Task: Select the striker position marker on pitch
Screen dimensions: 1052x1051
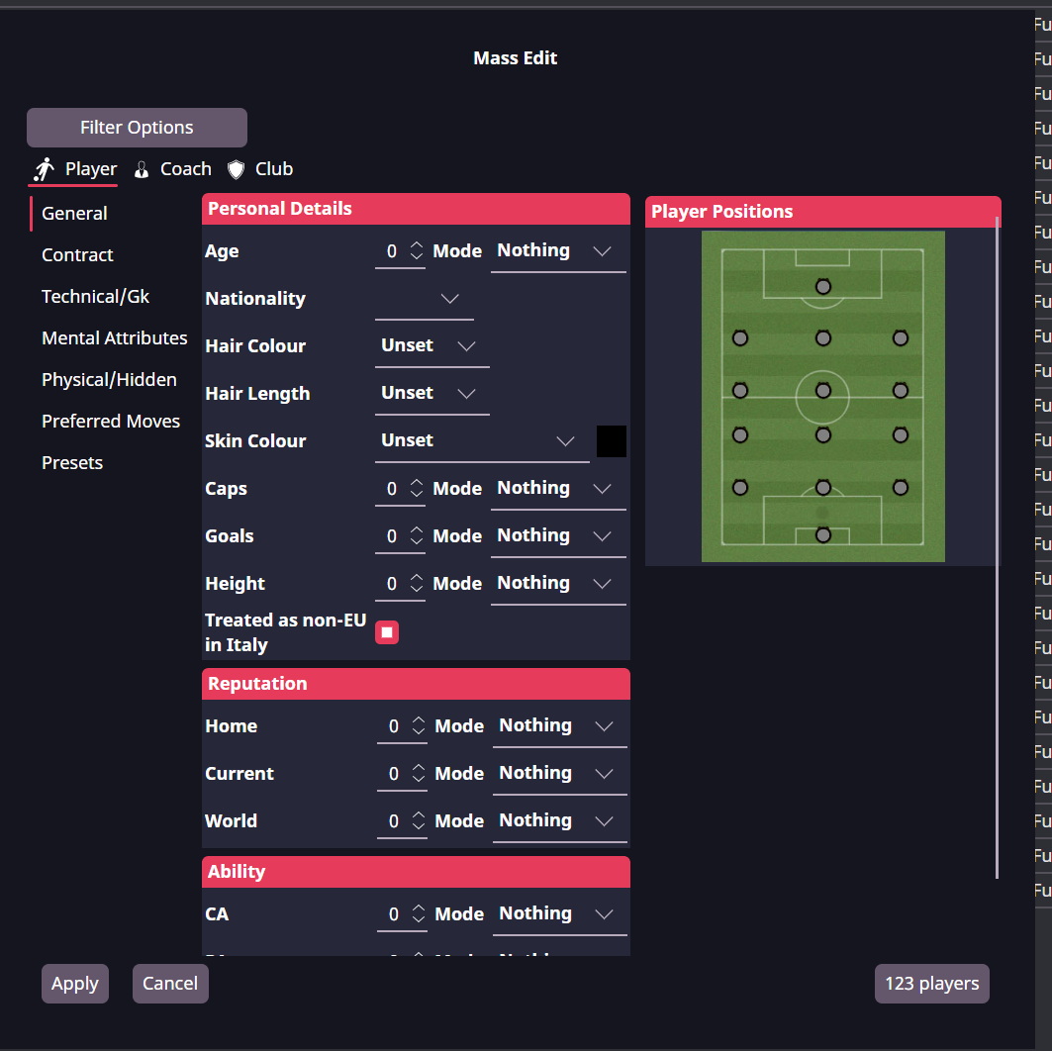Action: (x=822, y=287)
